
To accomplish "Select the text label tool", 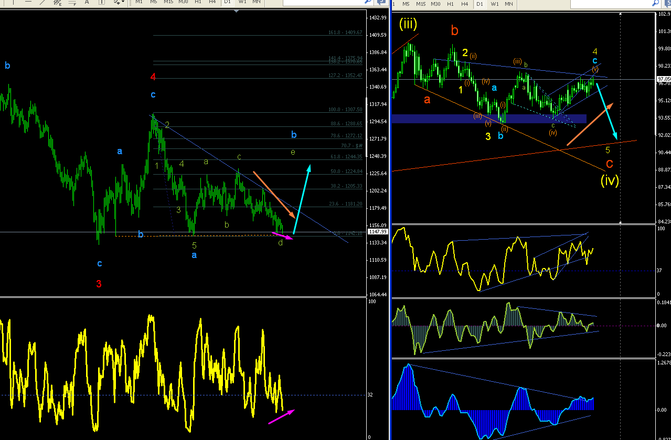I will tap(101, 2).
